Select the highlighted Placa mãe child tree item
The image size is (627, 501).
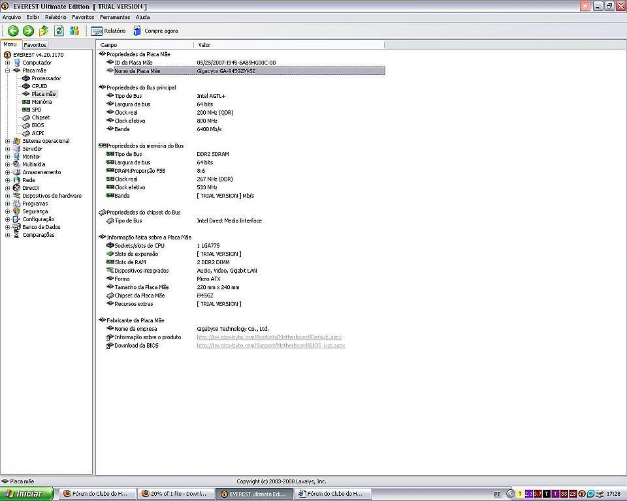(44, 94)
